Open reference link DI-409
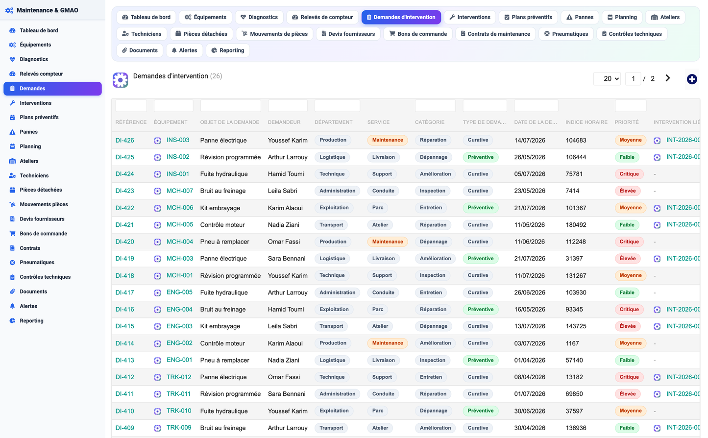 pyautogui.click(x=125, y=428)
